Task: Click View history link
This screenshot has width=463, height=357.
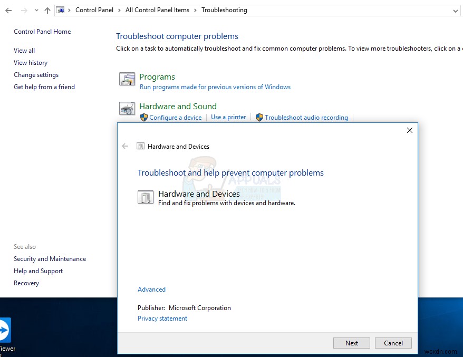Action: tap(31, 63)
